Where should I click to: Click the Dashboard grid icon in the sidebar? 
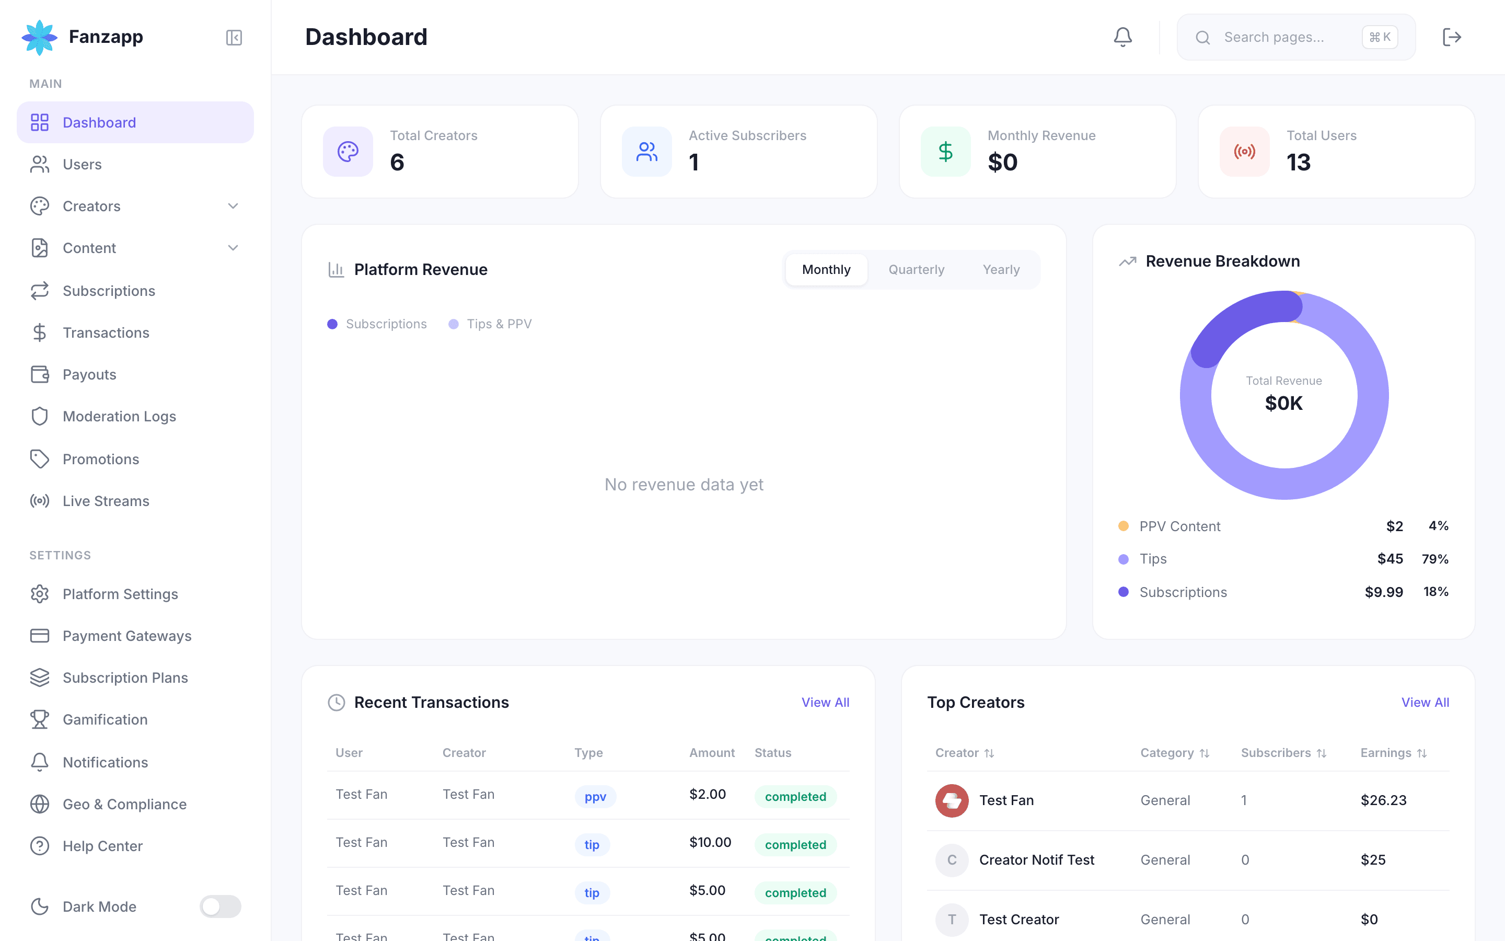coord(40,123)
